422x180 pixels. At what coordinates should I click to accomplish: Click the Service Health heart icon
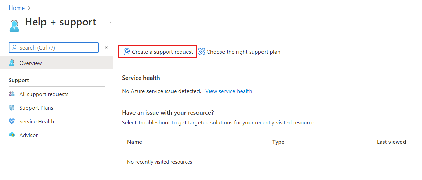[x=12, y=121]
